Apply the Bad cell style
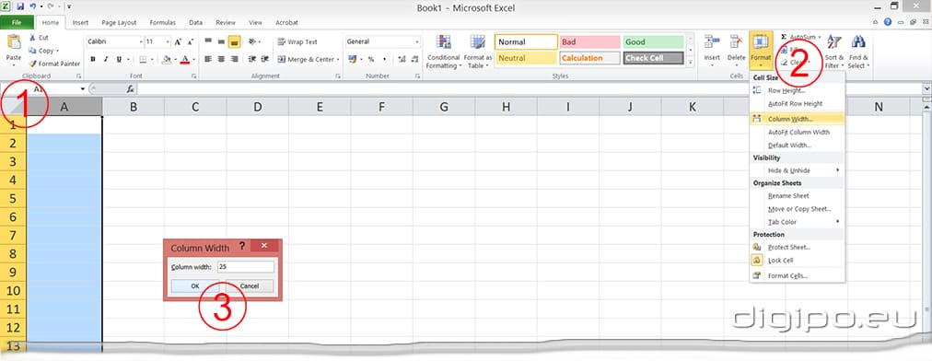This screenshot has width=932, height=361. coord(589,42)
